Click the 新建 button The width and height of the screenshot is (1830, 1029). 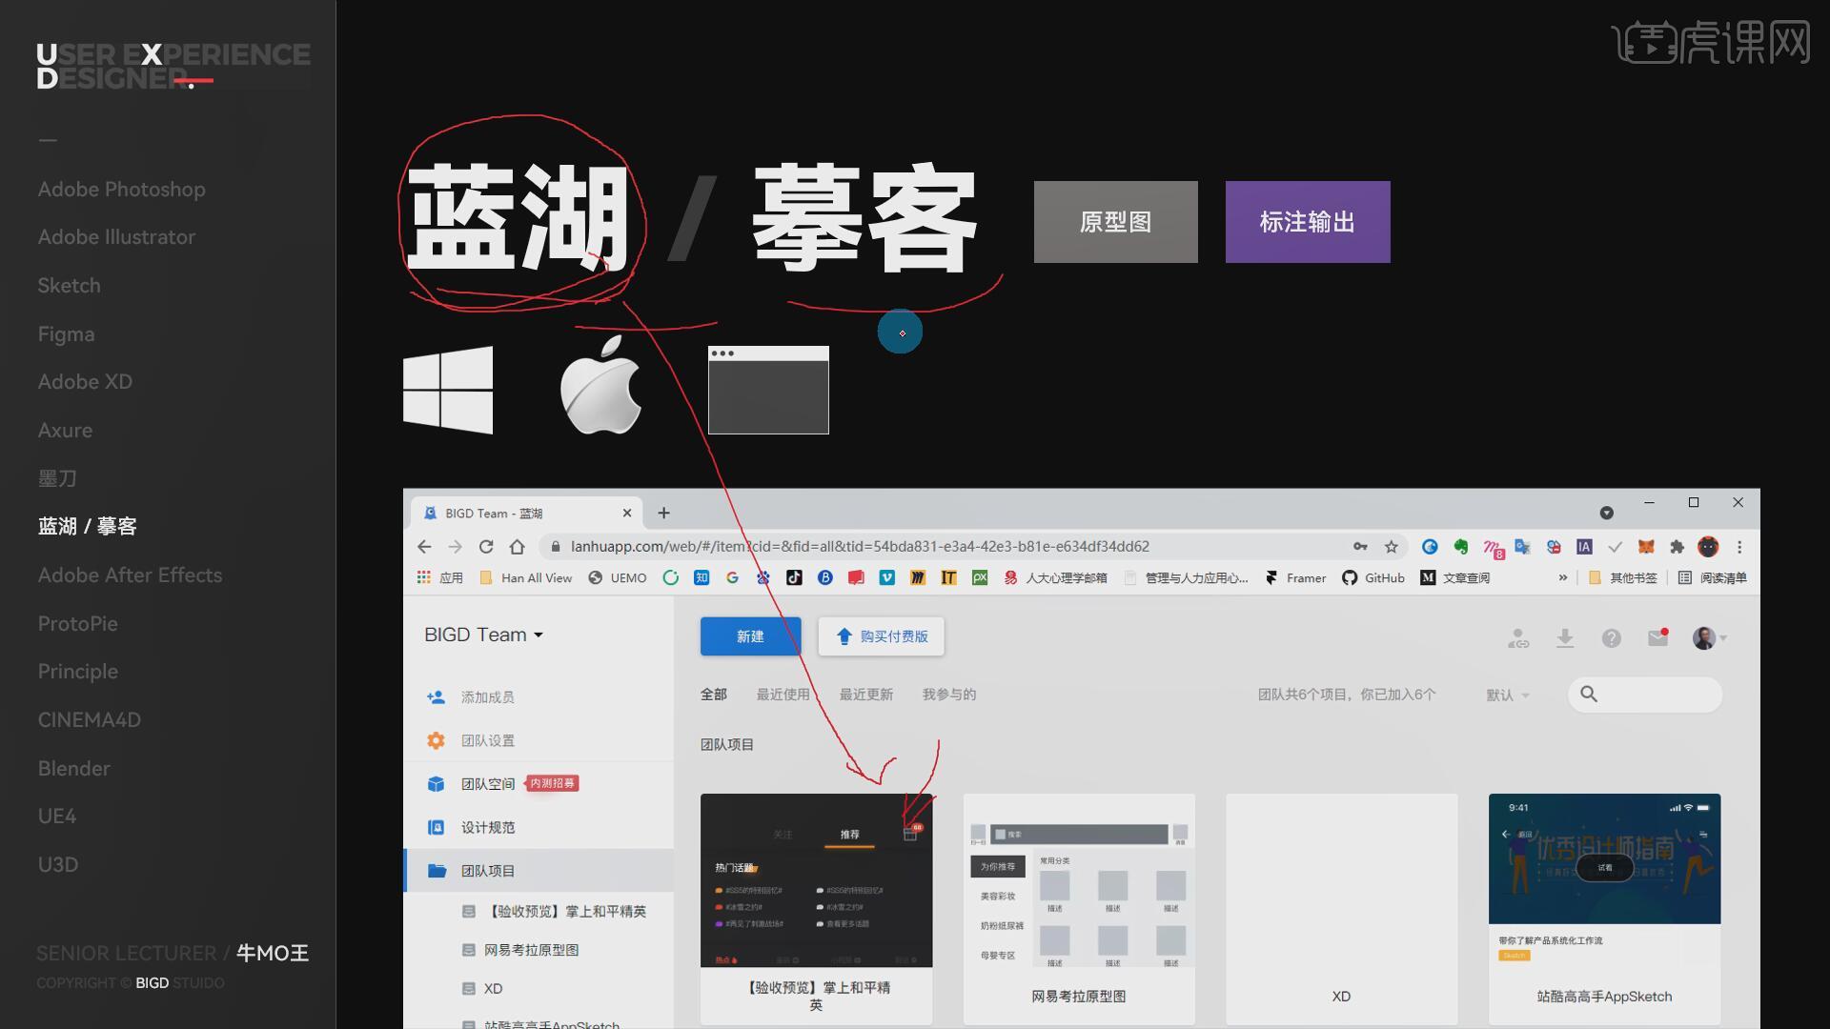[x=750, y=636]
